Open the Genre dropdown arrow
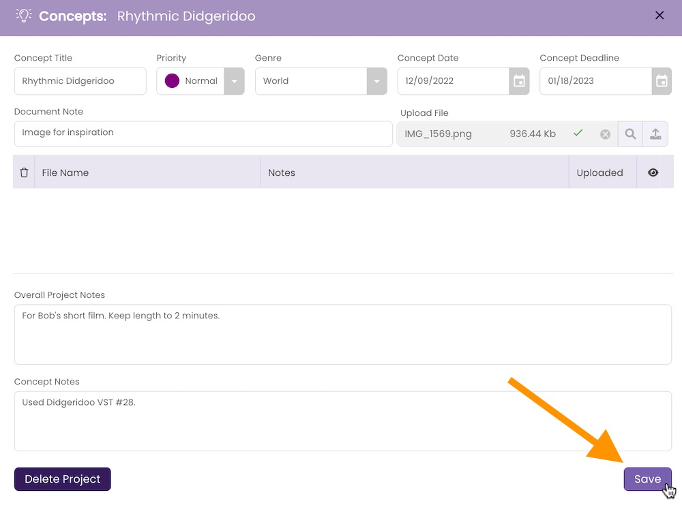The image size is (682, 514). pyautogui.click(x=376, y=81)
